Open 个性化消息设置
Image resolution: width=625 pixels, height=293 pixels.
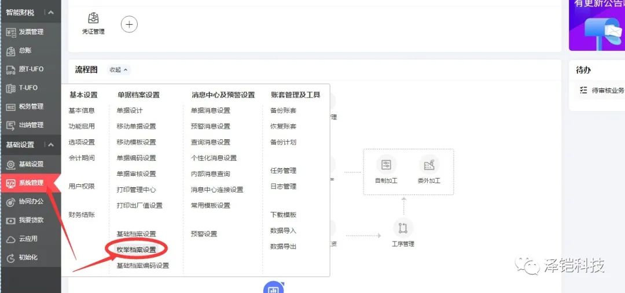(x=214, y=158)
